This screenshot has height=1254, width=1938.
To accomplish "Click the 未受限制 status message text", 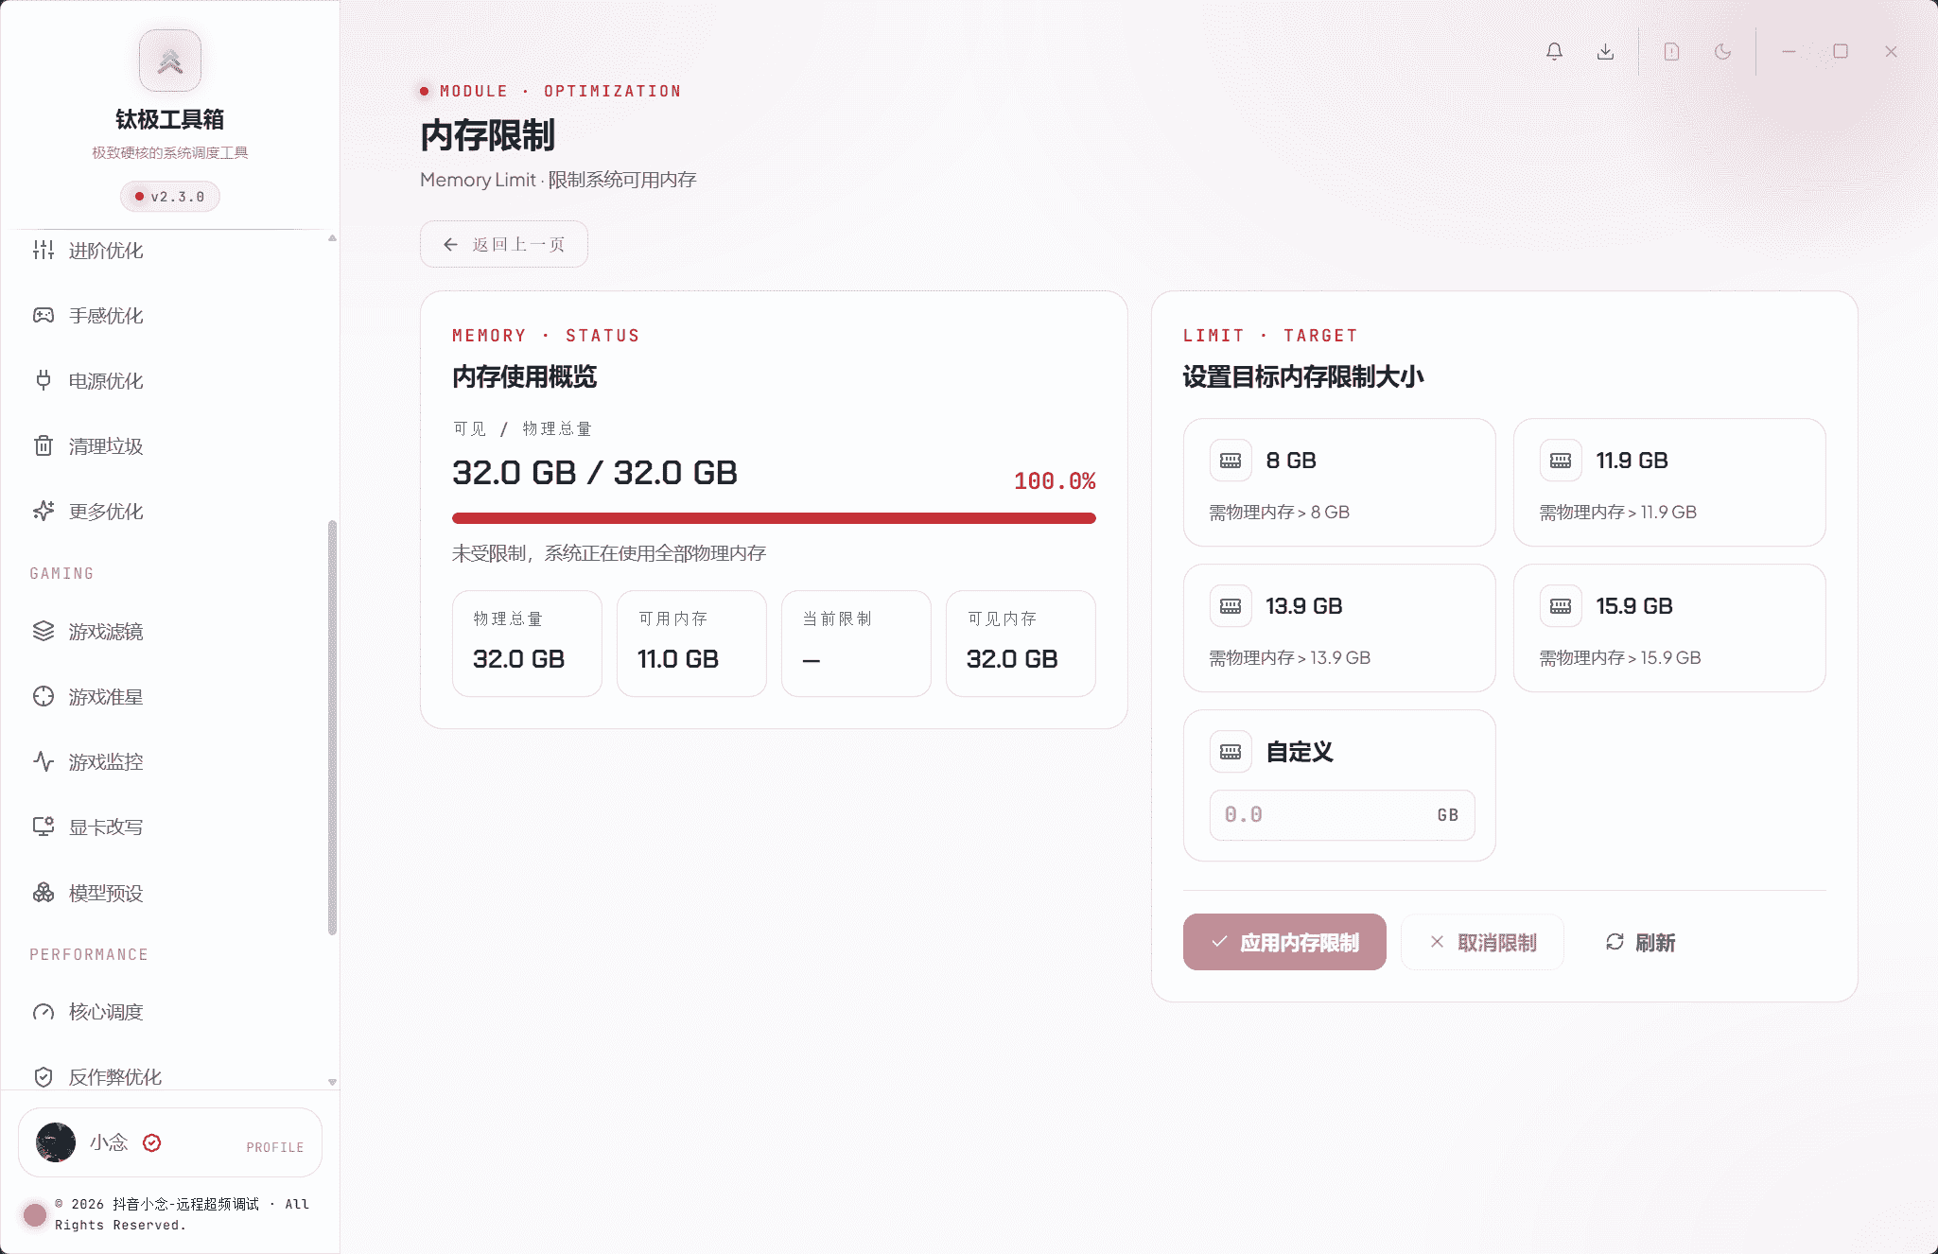I will coord(609,553).
